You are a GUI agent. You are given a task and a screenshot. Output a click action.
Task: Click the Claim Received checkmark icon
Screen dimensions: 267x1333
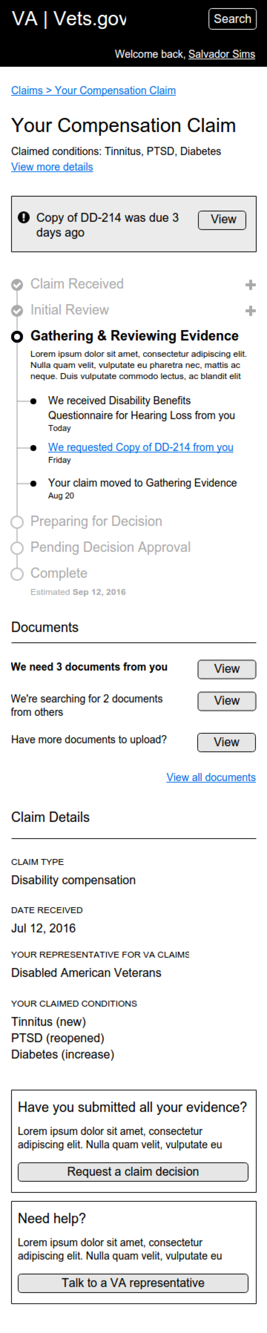pyautogui.click(x=17, y=284)
